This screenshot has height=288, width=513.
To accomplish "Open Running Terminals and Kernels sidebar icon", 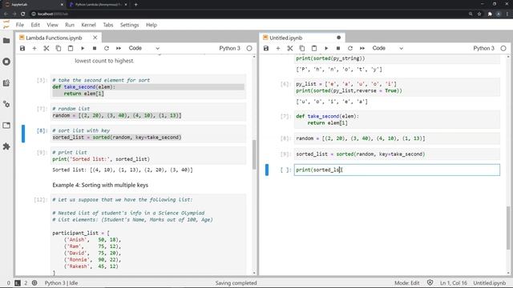I will (x=6, y=62).
